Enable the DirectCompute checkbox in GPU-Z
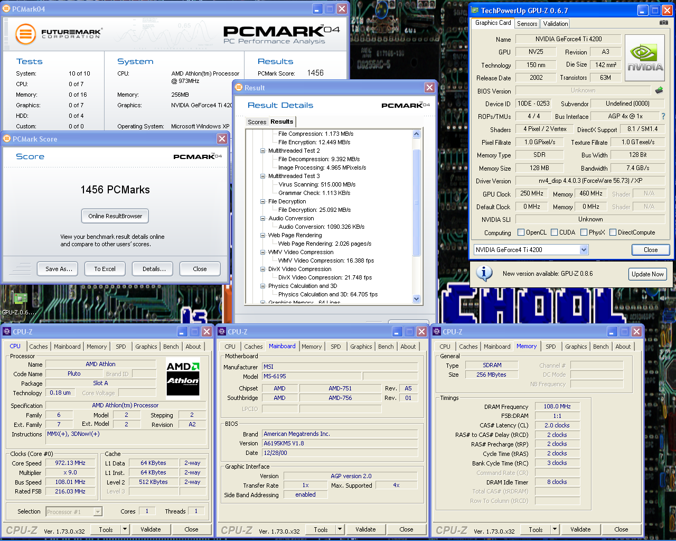The height and width of the screenshot is (541, 676). 613,232
